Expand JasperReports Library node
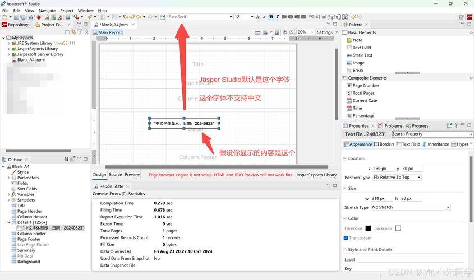Image resolution: width=474 pixels, height=280 pixels. 8,49
